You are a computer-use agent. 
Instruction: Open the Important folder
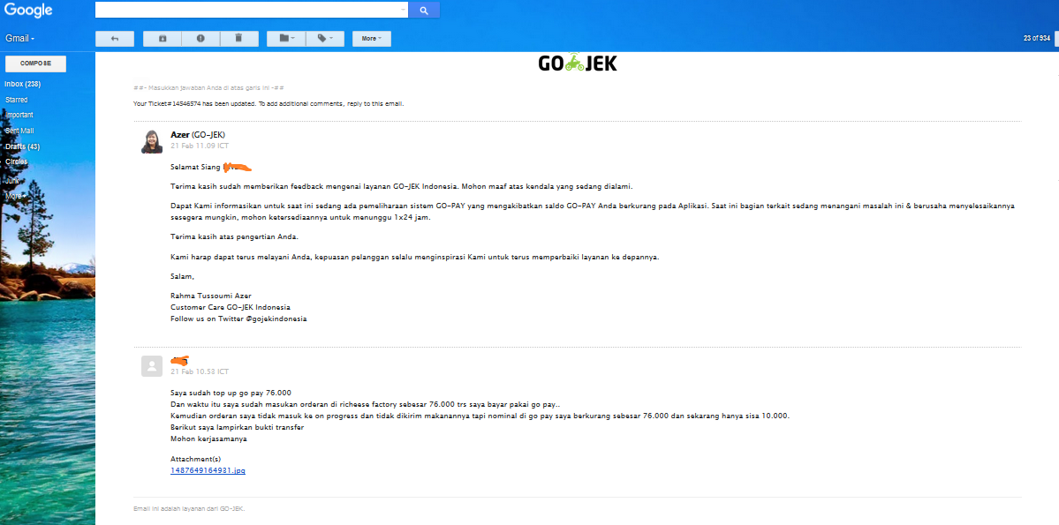[x=19, y=116]
